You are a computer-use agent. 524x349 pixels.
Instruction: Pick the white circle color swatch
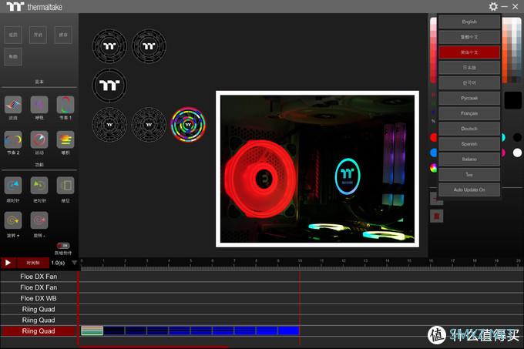coord(517,153)
